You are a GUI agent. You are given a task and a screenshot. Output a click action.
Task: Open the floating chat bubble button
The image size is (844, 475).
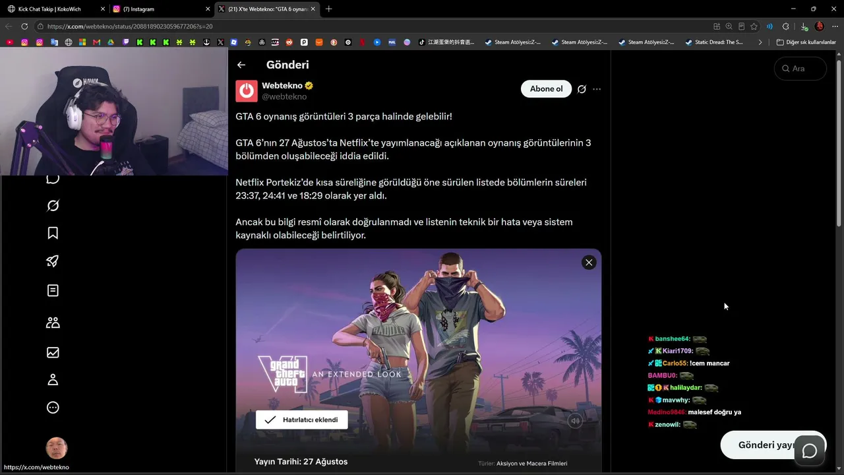809,451
